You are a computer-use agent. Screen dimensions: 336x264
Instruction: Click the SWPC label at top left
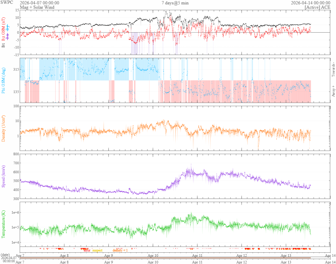coord(7,2)
